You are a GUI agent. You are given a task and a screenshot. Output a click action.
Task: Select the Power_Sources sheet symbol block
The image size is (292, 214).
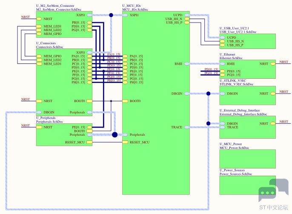pyautogui.click(x=247, y=185)
